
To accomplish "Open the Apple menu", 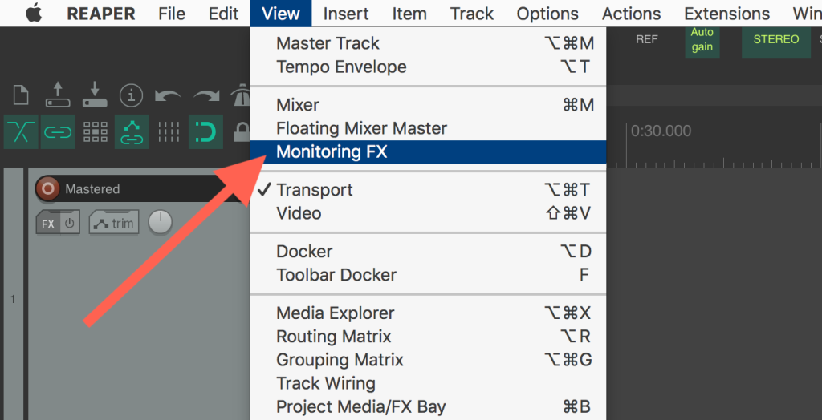I will 34,13.
